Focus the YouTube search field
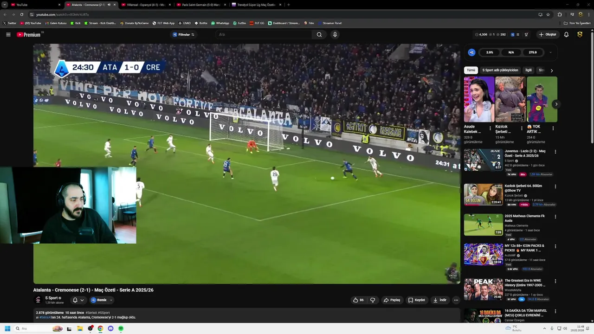This screenshot has width=594, height=334. point(264,34)
